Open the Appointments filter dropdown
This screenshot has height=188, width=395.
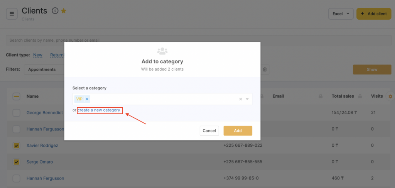coord(42,69)
